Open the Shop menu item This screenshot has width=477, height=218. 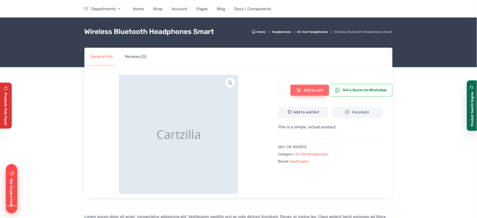157,9
